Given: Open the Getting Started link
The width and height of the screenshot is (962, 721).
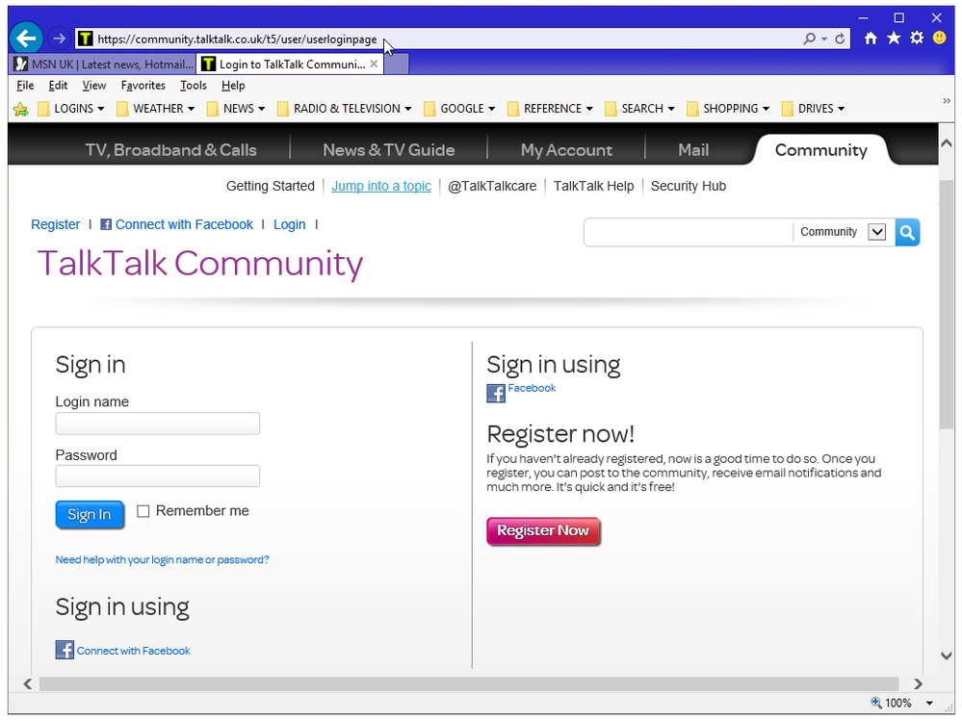Looking at the screenshot, I should point(270,186).
